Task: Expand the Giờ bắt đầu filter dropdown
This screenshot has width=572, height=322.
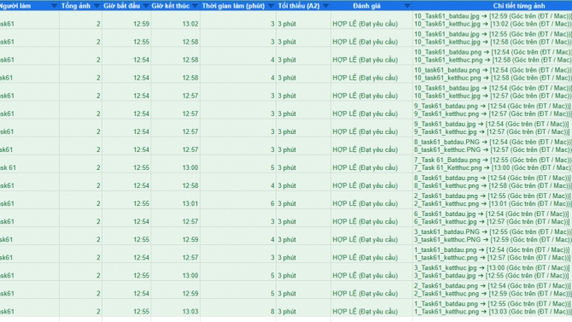Action: coord(146,6)
